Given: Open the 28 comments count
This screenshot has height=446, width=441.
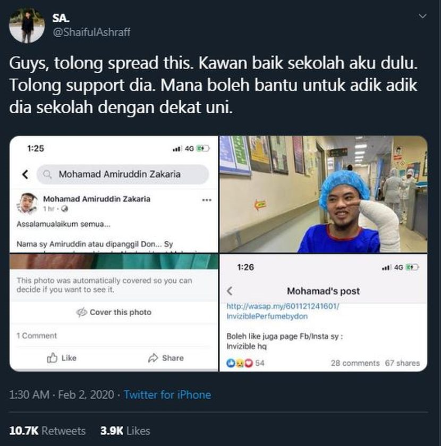Looking at the screenshot, I should point(355,363).
